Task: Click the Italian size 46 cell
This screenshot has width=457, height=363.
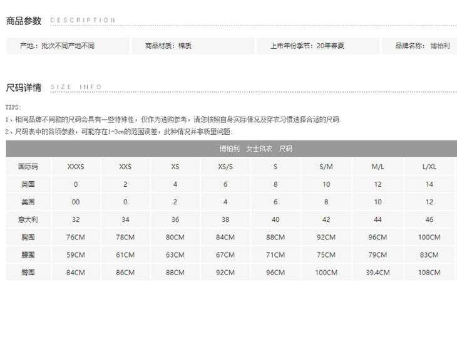Action: [429, 219]
